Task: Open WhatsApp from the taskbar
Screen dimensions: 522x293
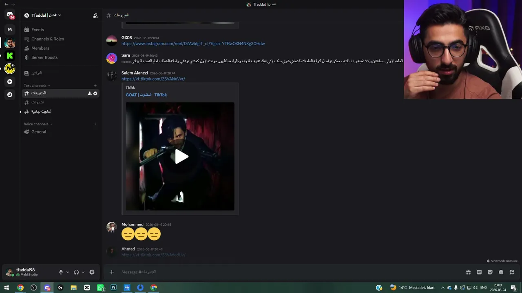Action: tap(100, 288)
